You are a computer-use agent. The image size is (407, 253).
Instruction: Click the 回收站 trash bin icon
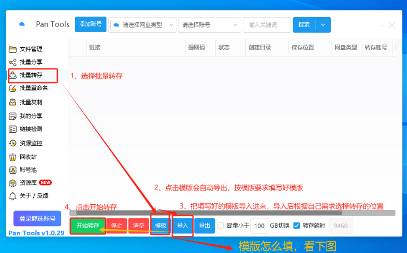12,157
